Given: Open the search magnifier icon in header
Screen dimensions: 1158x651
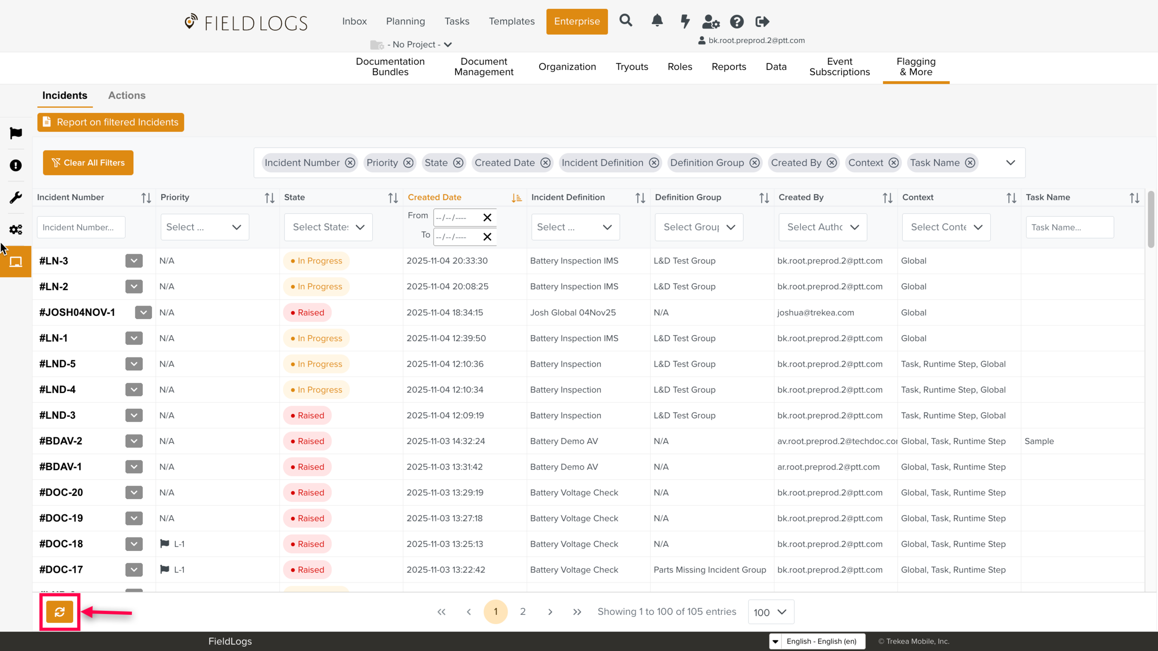Looking at the screenshot, I should click(x=626, y=21).
